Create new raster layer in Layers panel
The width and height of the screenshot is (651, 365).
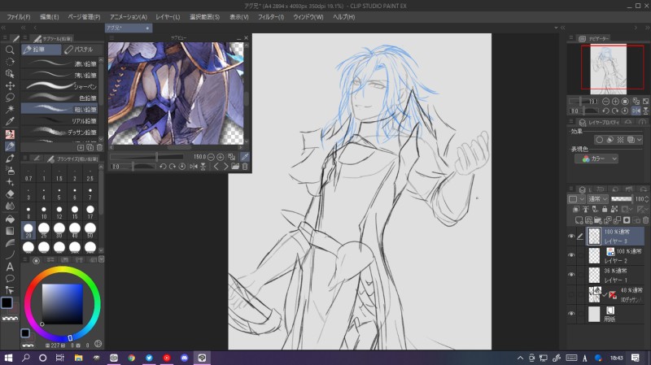(x=579, y=219)
